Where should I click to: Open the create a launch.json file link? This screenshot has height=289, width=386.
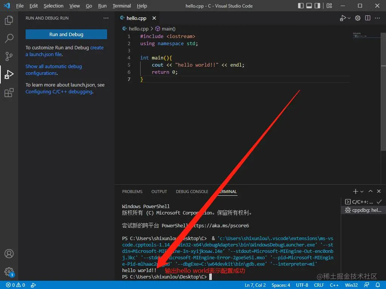[43, 54]
